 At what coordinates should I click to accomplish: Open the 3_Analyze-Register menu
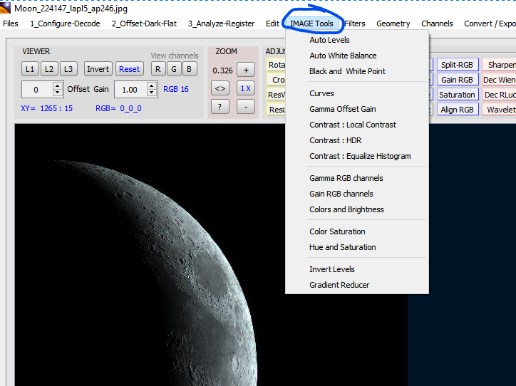point(221,24)
